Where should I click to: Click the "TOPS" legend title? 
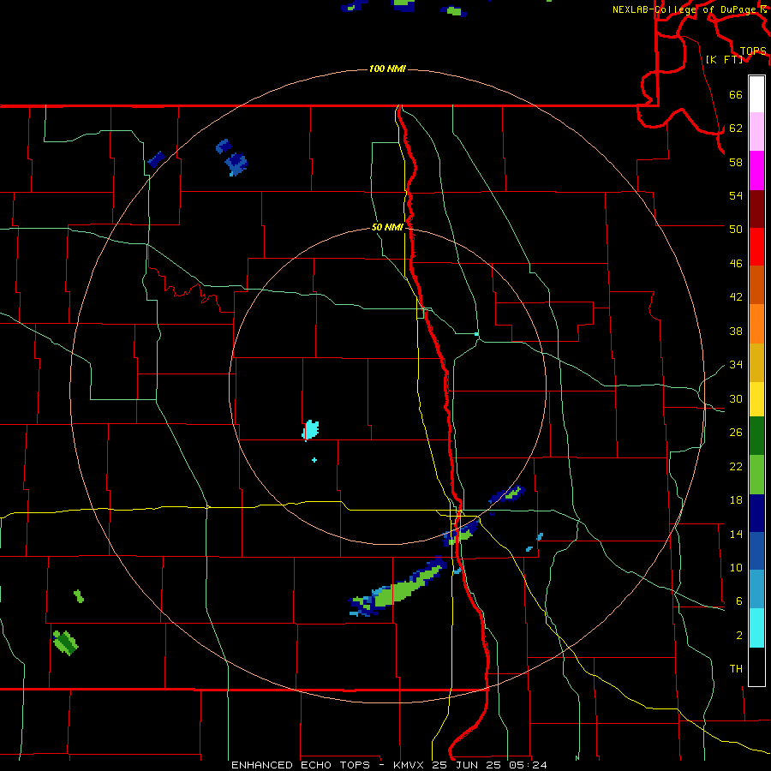(x=753, y=51)
